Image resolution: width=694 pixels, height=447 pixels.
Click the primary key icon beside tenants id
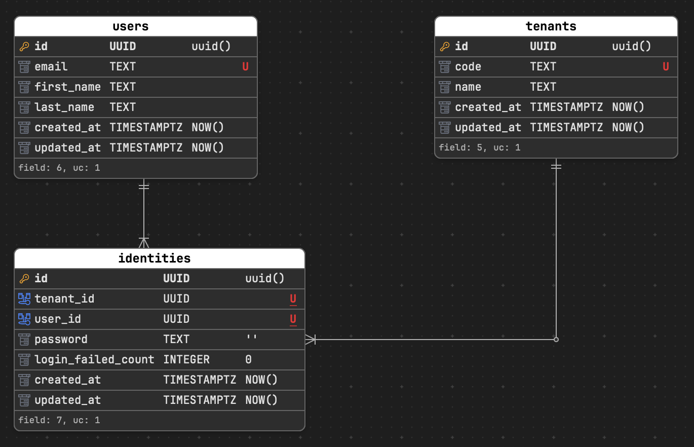[444, 46]
